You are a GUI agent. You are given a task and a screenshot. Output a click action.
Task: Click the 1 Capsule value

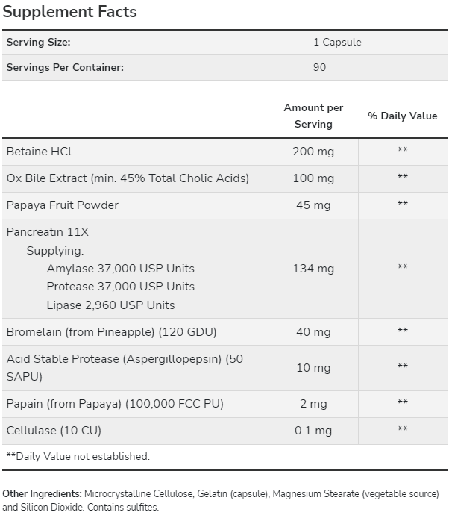pos(337,43)
